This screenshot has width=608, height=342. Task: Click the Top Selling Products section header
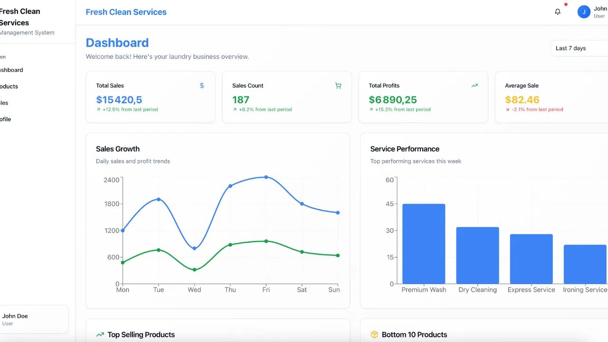[x=142, y=334]
